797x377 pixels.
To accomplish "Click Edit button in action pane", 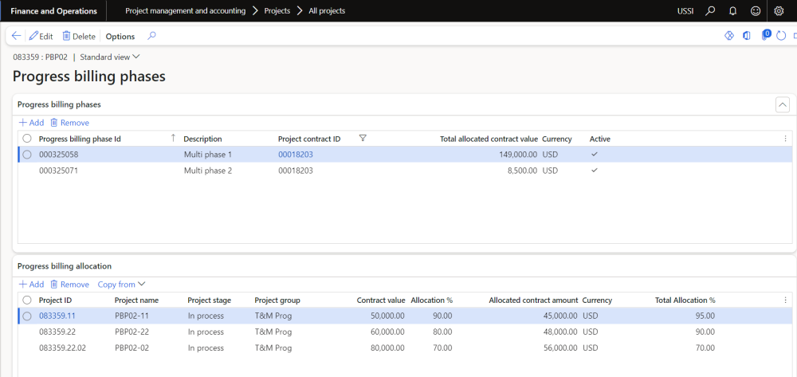I will tap(41, 36).
